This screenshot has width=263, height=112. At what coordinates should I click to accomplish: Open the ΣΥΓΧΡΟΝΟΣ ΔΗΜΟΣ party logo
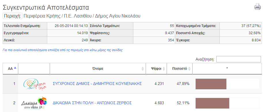pyautogui.click(x=34, y=84)
